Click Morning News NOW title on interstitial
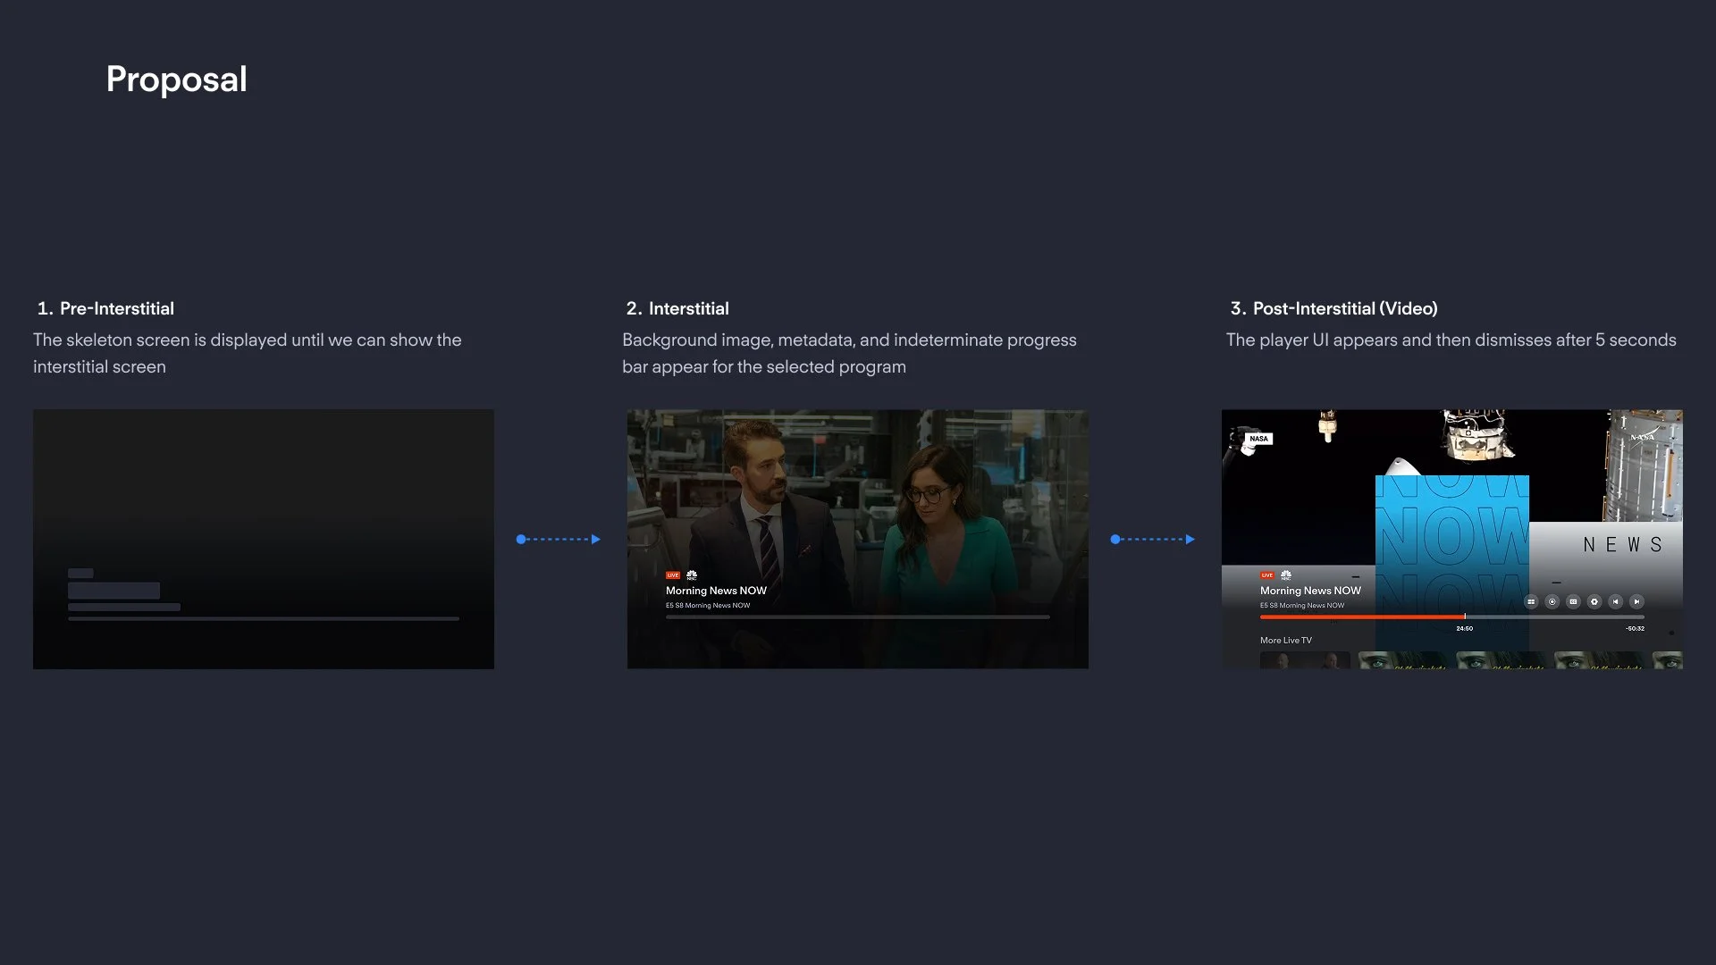Viewport: 1716px width, 965px height. click(x=716, y=591)
